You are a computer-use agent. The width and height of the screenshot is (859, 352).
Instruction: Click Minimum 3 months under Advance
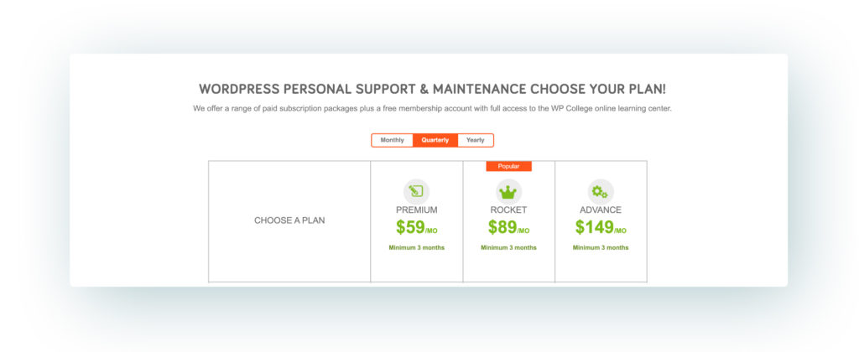[601, 247]
